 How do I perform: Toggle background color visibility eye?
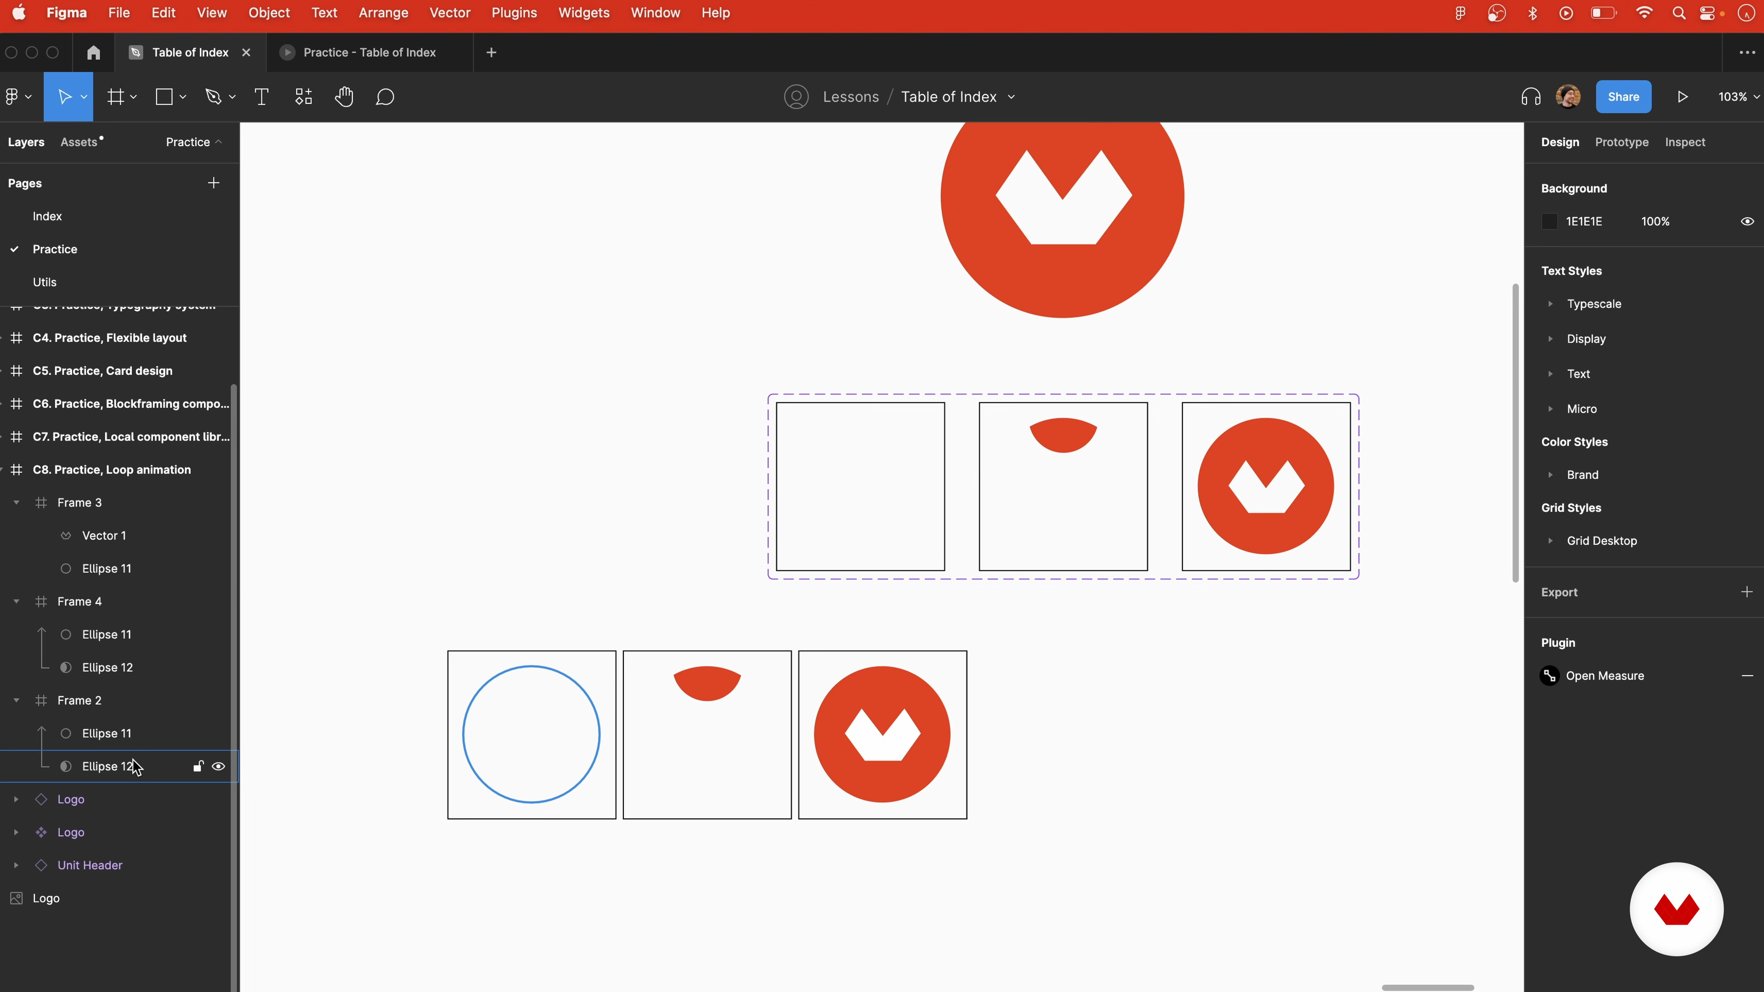[1747, 221]
